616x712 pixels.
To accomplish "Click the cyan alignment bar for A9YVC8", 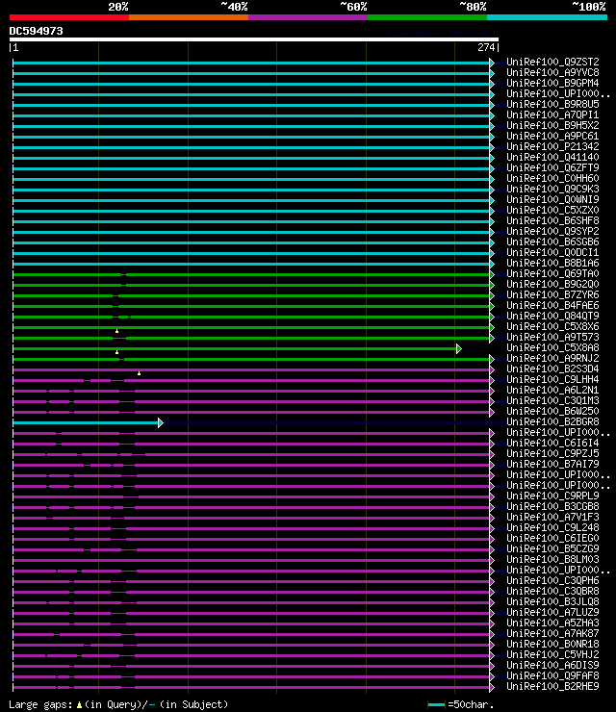I will click(x=251, y=73).
